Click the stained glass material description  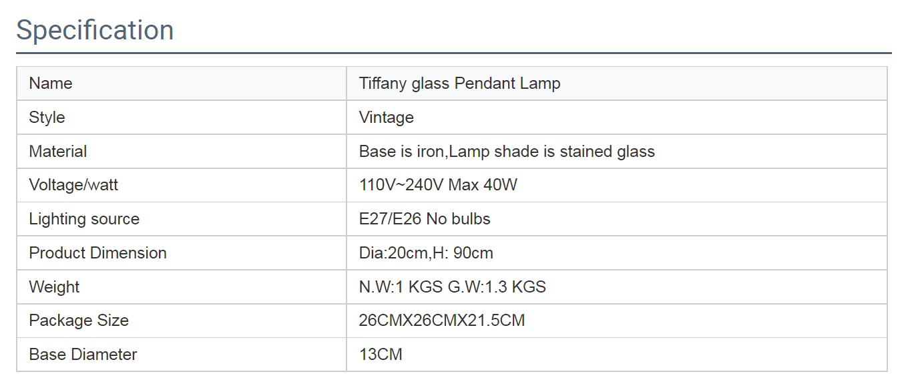point(507,152)
